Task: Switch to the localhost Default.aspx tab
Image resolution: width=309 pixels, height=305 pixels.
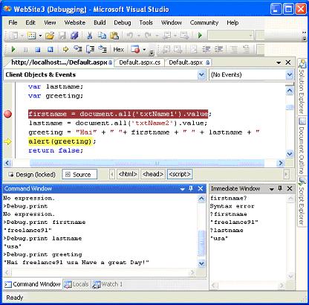Action: (x=62, y=62)
